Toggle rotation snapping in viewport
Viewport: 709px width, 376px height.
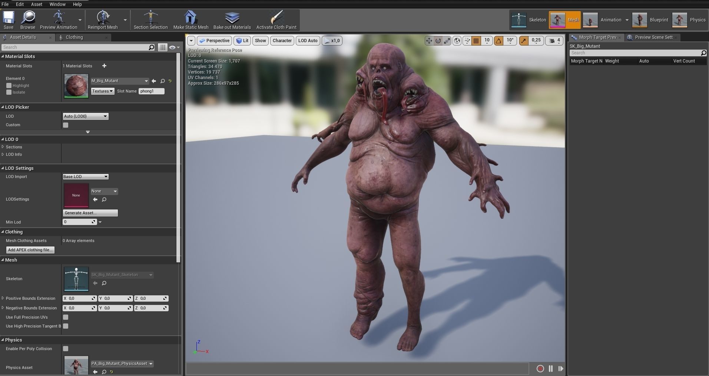pyautogui.click(x=498, y=41)
